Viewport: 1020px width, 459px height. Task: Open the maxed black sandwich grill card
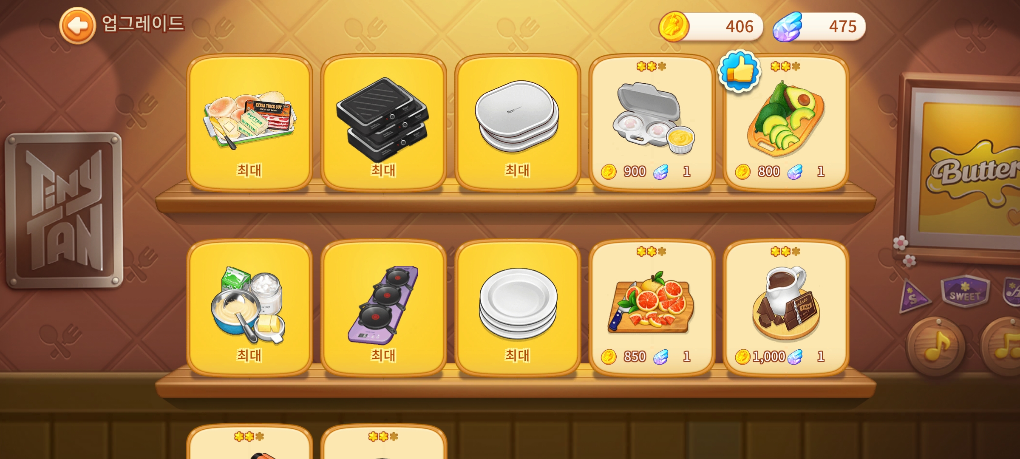383,123
